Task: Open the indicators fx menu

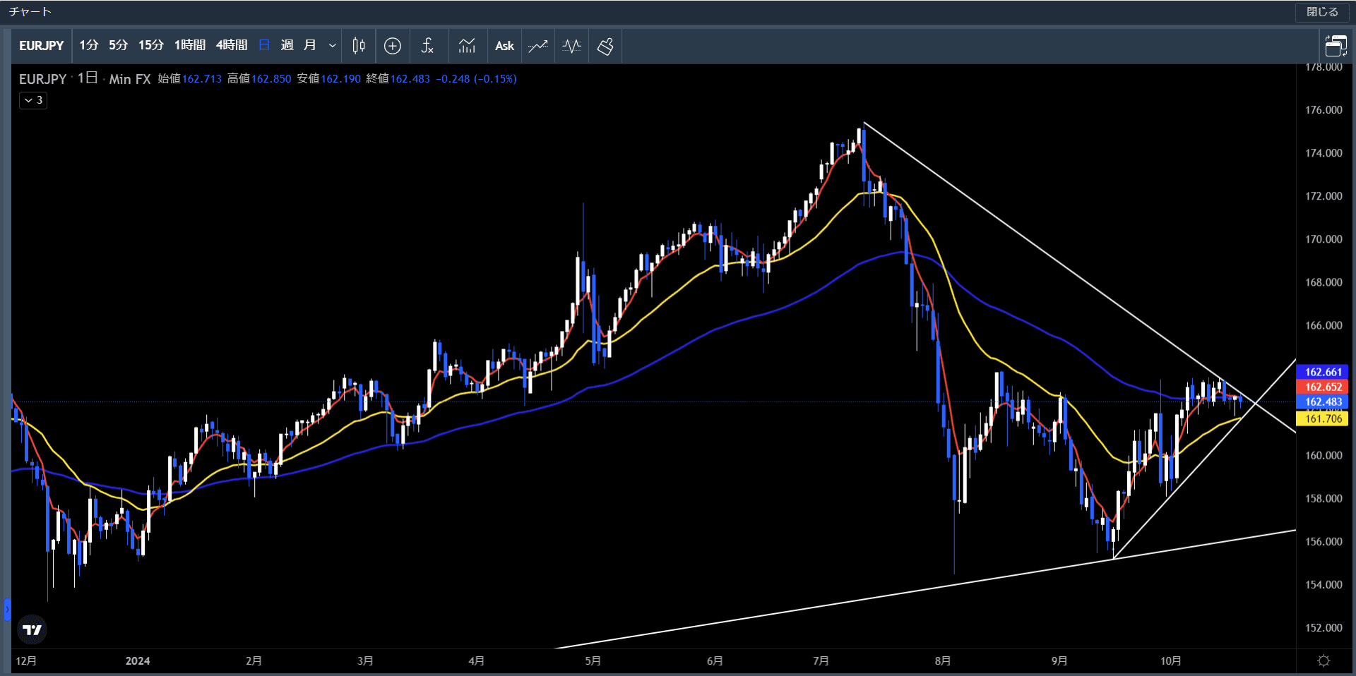Action: point(427,46)
